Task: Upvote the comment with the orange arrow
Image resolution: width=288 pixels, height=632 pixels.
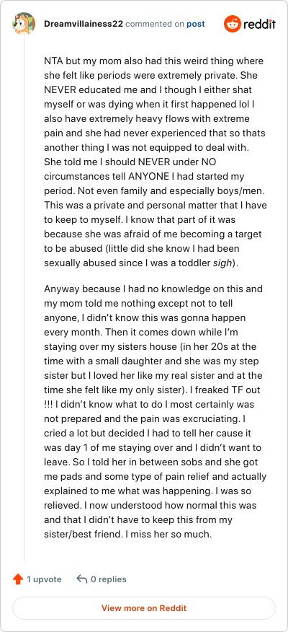Action: pos(18,579)
